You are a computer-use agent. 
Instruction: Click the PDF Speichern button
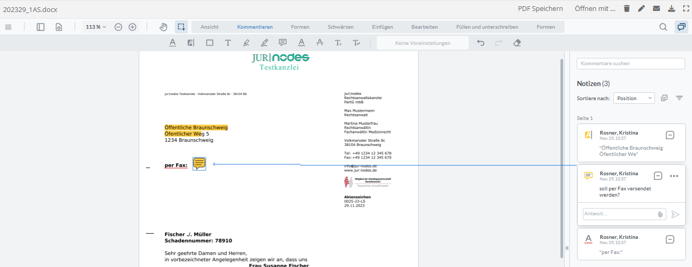(x=540, y=8)
